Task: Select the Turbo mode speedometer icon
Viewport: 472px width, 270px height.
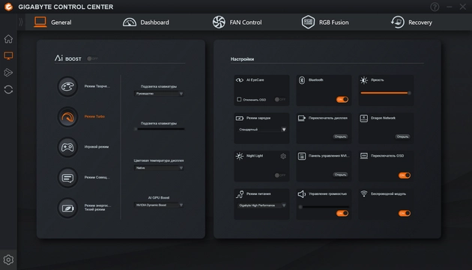Action: click(x=67, y=116)
